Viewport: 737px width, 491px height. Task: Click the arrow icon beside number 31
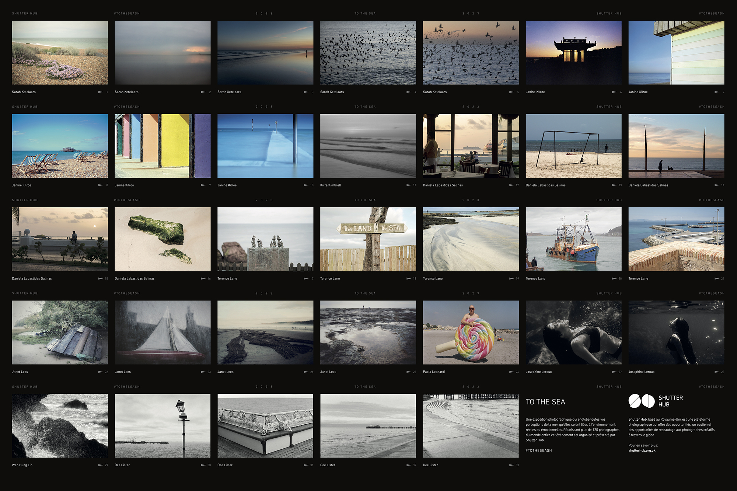(306, 465)
